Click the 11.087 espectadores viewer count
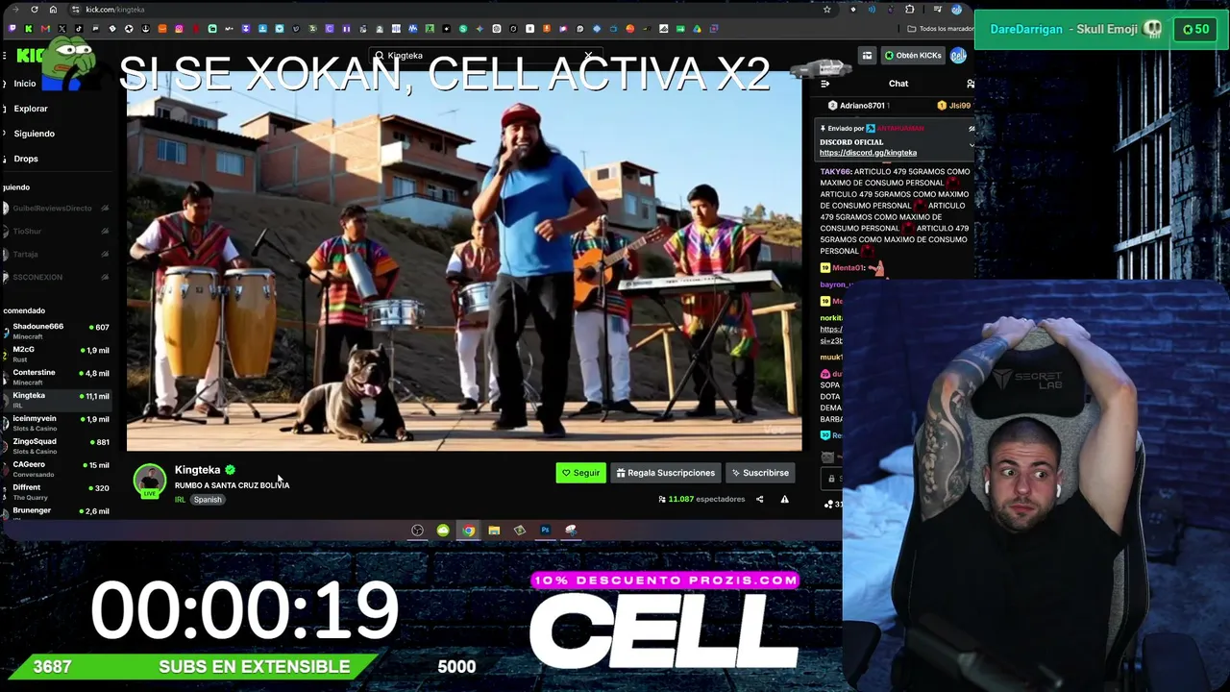1230x692 pixels. [701, 500]
